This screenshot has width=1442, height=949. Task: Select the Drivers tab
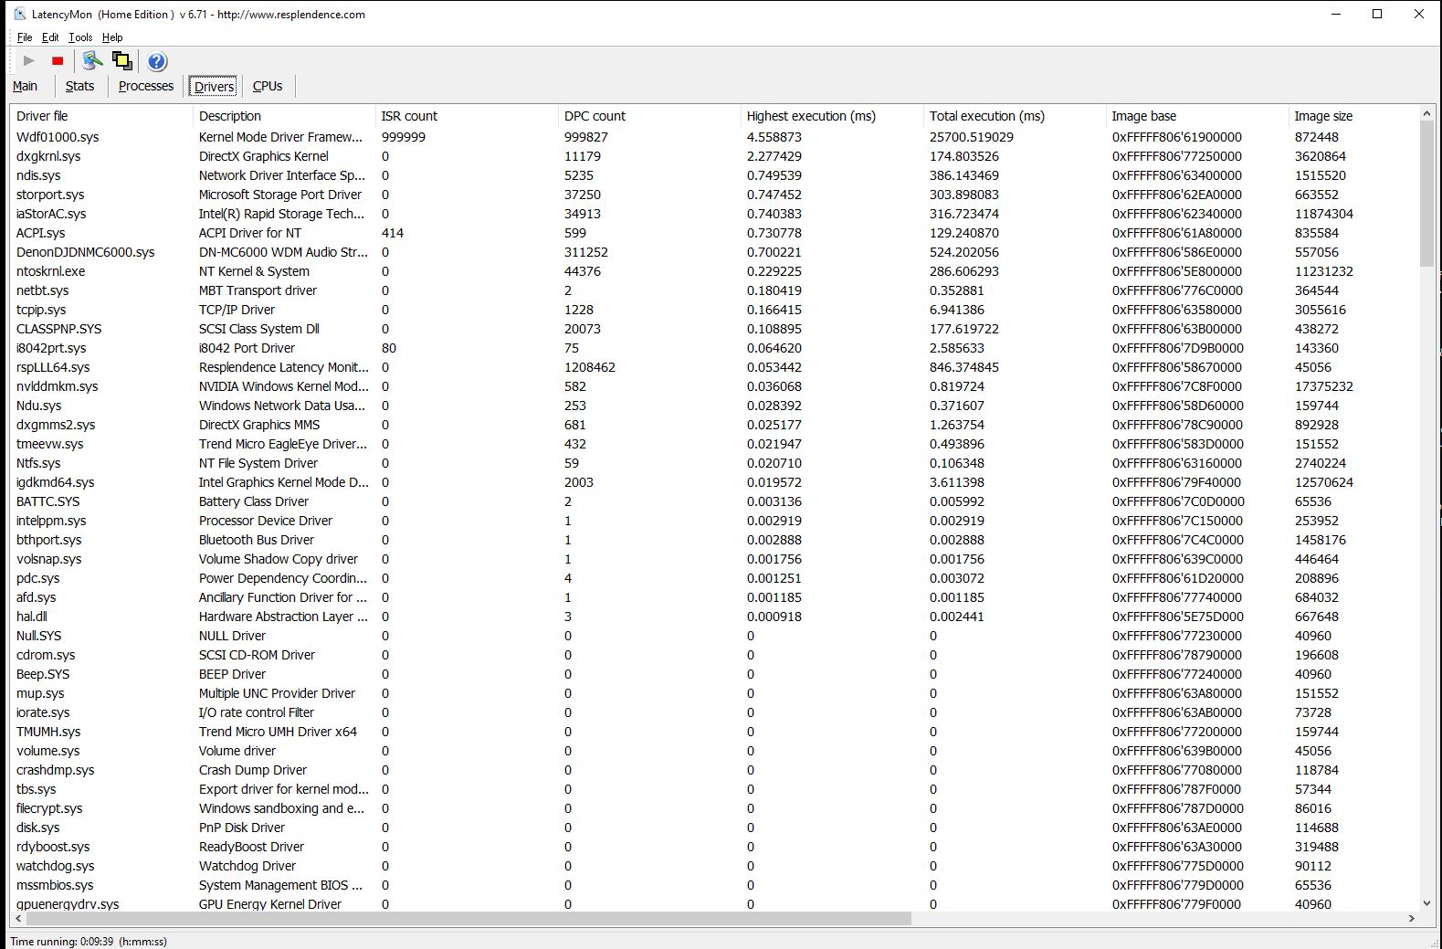(214, 86)
